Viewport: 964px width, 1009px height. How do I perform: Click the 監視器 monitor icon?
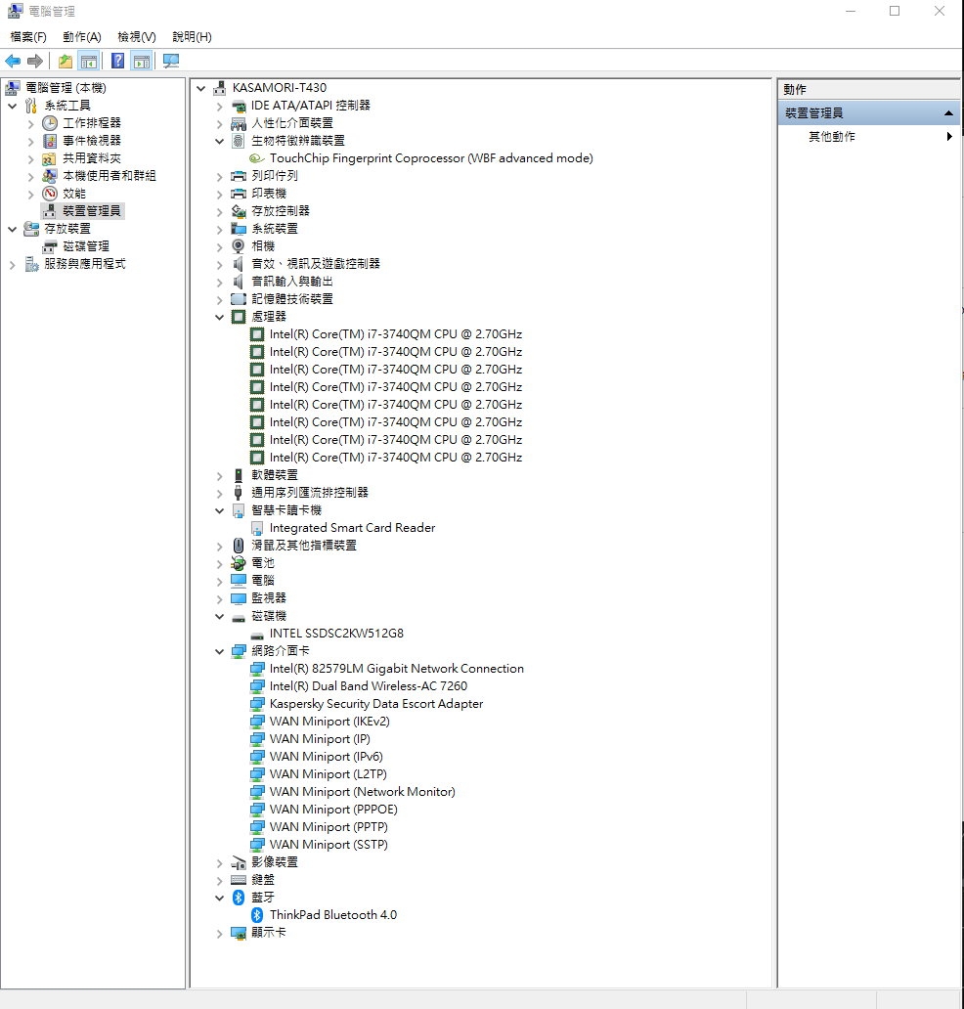pyautogui.click(x=239, y=598)
